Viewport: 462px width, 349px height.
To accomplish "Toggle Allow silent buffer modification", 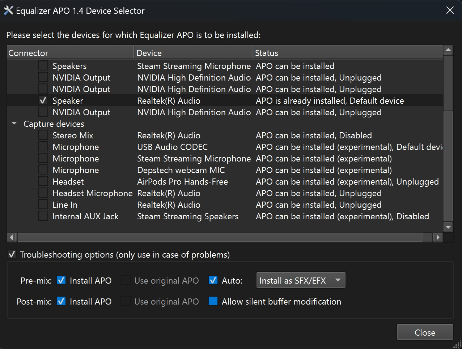I will (213, 301).
